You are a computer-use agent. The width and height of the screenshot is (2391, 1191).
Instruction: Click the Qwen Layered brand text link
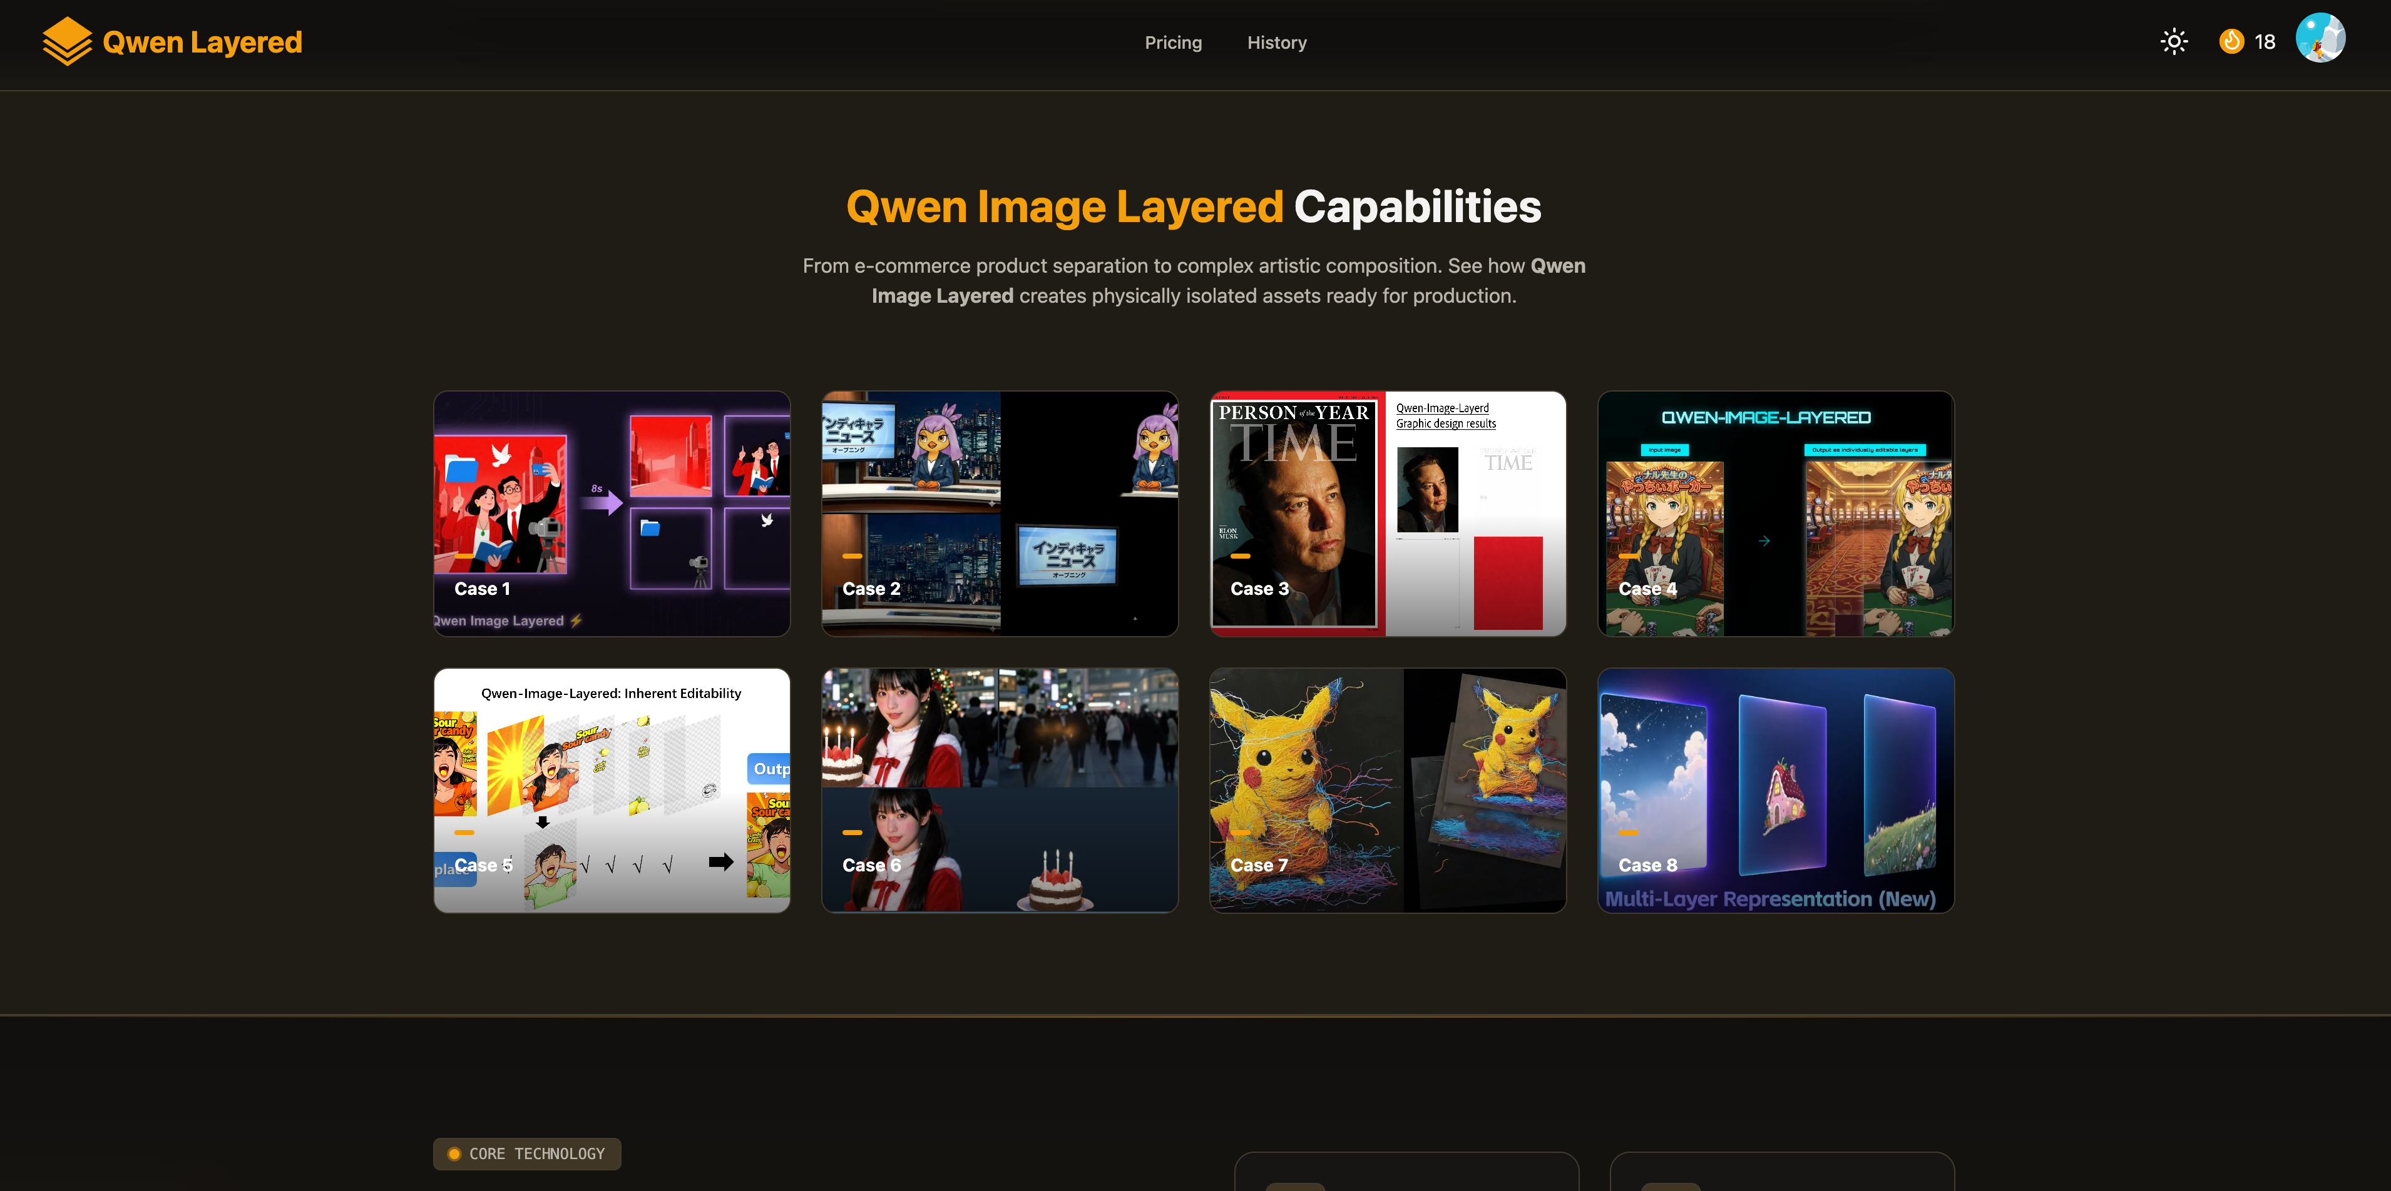(x=202, y=43)
